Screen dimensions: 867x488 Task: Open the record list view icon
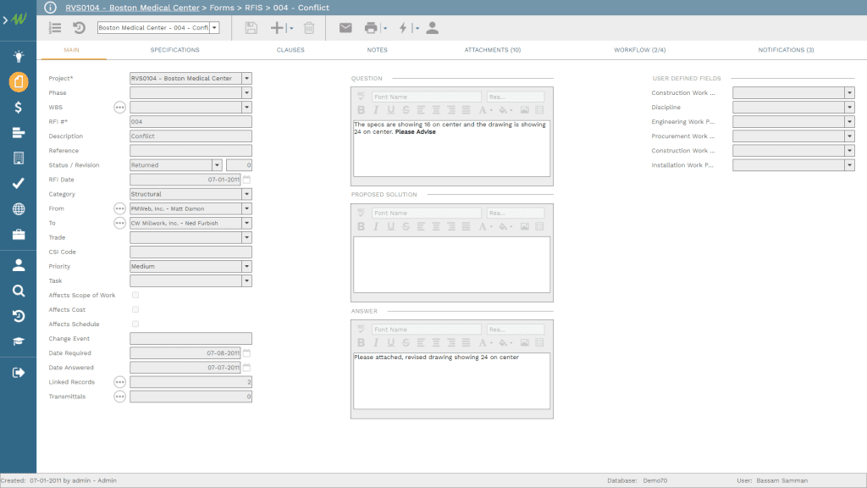pyautogui.click(x=55, y=28)
